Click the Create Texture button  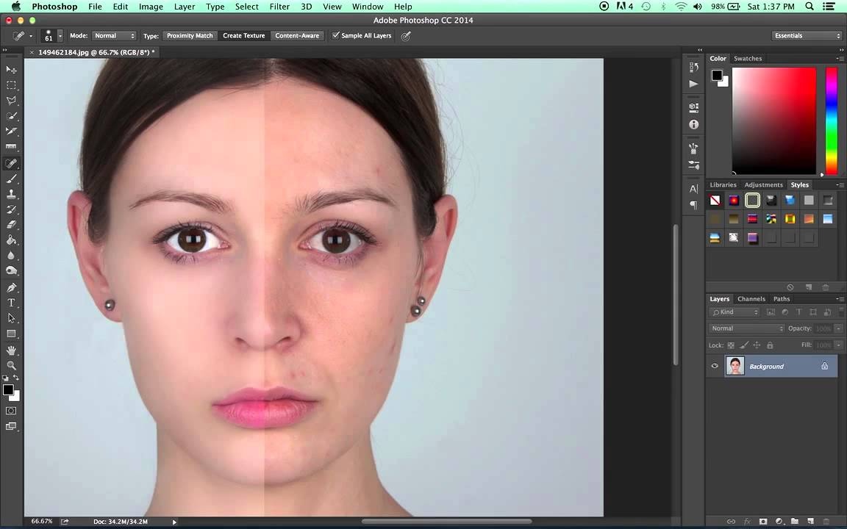pyautogui.click(x=243, y=35)
